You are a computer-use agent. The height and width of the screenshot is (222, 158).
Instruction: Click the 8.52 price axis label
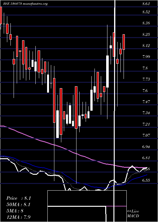click(146, 12)
